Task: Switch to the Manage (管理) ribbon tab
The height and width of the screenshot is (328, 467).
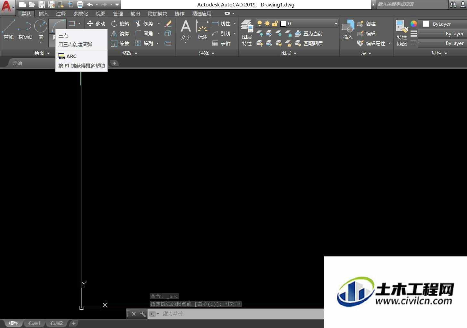Action: point(118,13)
